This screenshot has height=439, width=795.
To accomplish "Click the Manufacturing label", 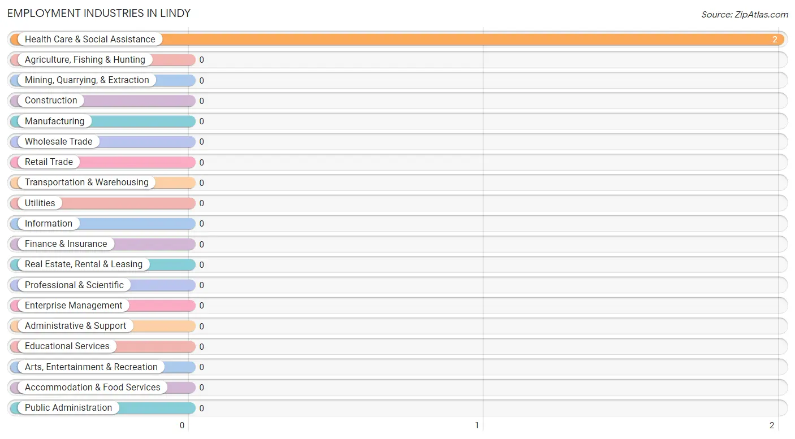I will [x=54, y=121].
